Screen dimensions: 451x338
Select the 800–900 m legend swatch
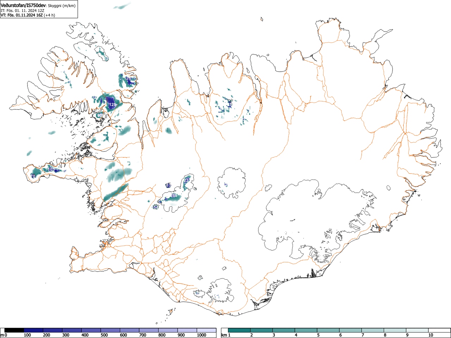pyautogui.click(x=168, y=330)
